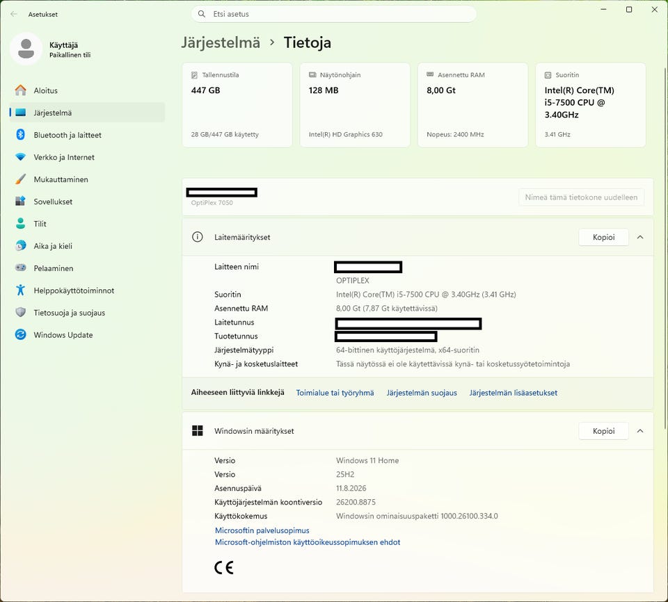Select Sovellukset in the sidebar
The height and width of the screenshot is (602, 668).
(x=87, y=202)
